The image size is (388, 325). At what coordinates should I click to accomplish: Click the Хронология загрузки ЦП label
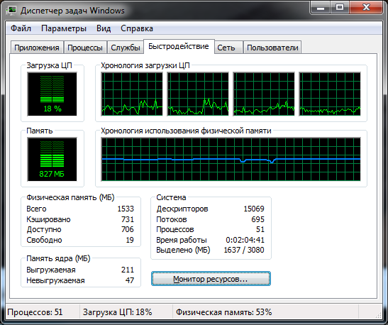tap(145, 65)
